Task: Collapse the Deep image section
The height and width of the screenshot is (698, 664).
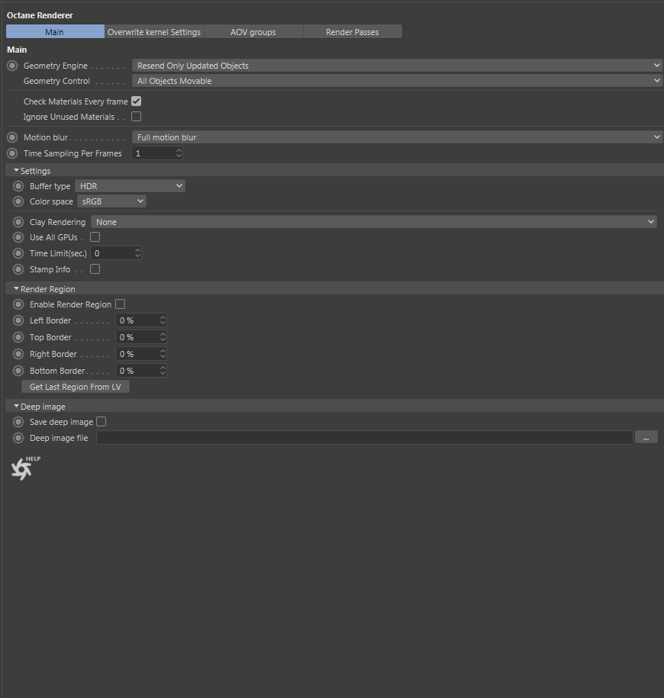Action: pyautogui.click(x=17, y=407)
